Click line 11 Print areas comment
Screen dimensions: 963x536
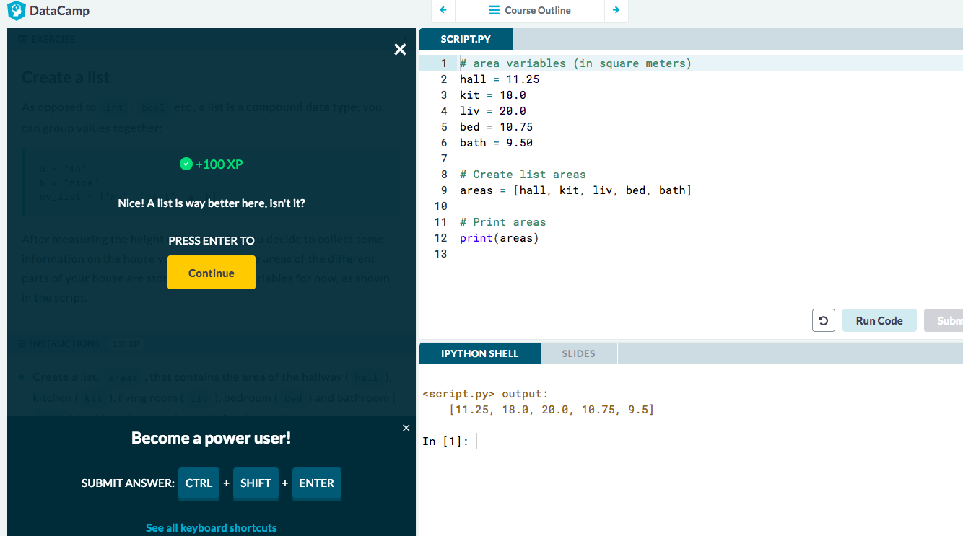(x=503, y=222)
